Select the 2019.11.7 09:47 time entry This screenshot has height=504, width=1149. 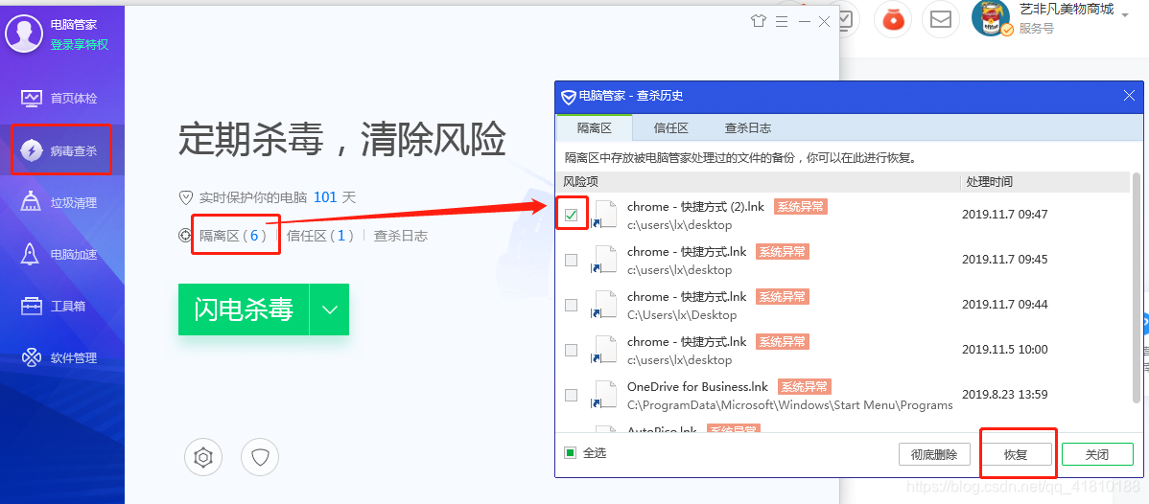point(1004,215)
